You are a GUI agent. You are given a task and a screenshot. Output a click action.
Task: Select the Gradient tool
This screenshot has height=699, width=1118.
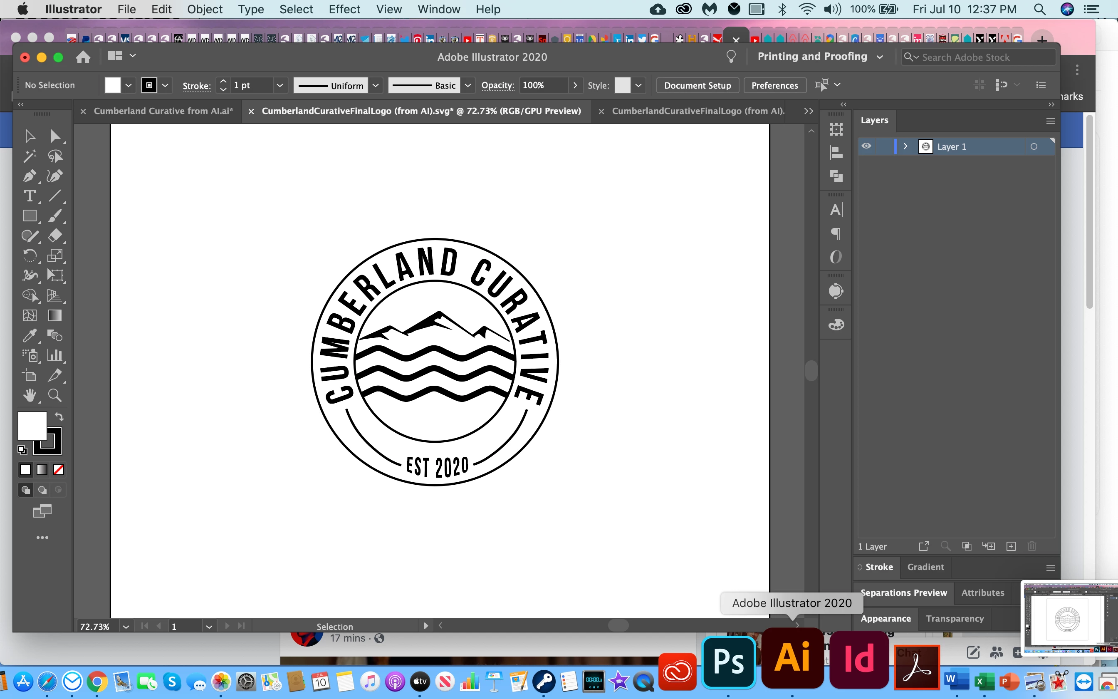click(x=54, y=315)
